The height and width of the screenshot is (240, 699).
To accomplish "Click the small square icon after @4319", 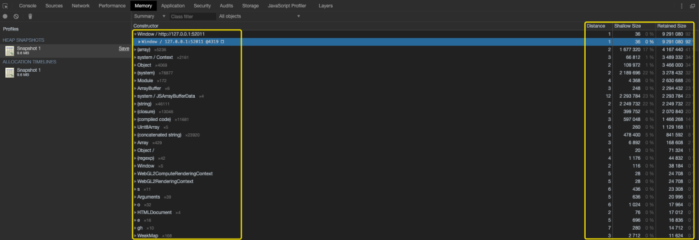I will pyautogui.click(x=222, y=42).
